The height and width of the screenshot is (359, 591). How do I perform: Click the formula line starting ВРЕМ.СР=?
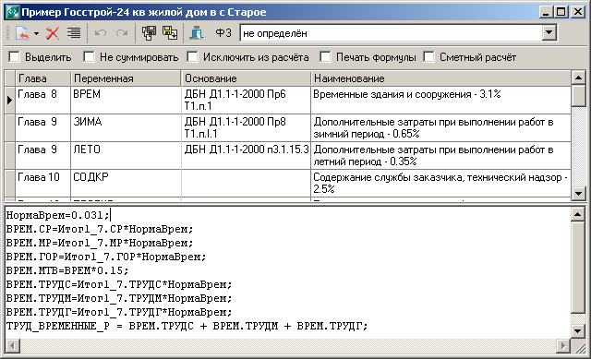point(100,229)
